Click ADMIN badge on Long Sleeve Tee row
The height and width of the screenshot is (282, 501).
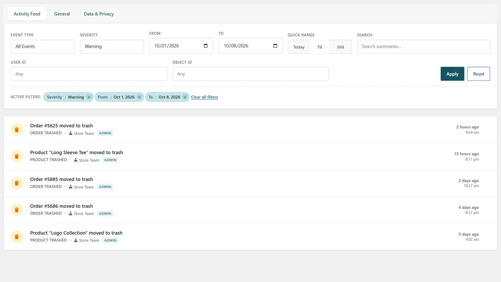pyautogui.click(x=110, y=160)
